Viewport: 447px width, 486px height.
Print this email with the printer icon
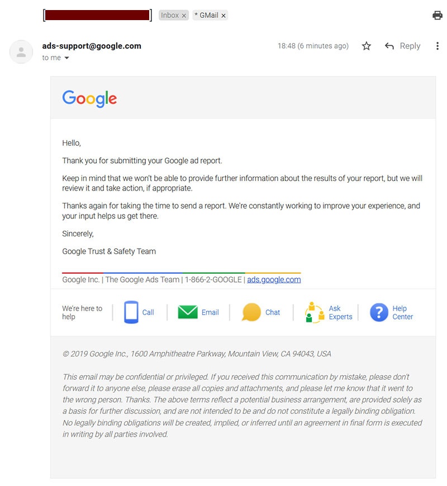point(438,16)
